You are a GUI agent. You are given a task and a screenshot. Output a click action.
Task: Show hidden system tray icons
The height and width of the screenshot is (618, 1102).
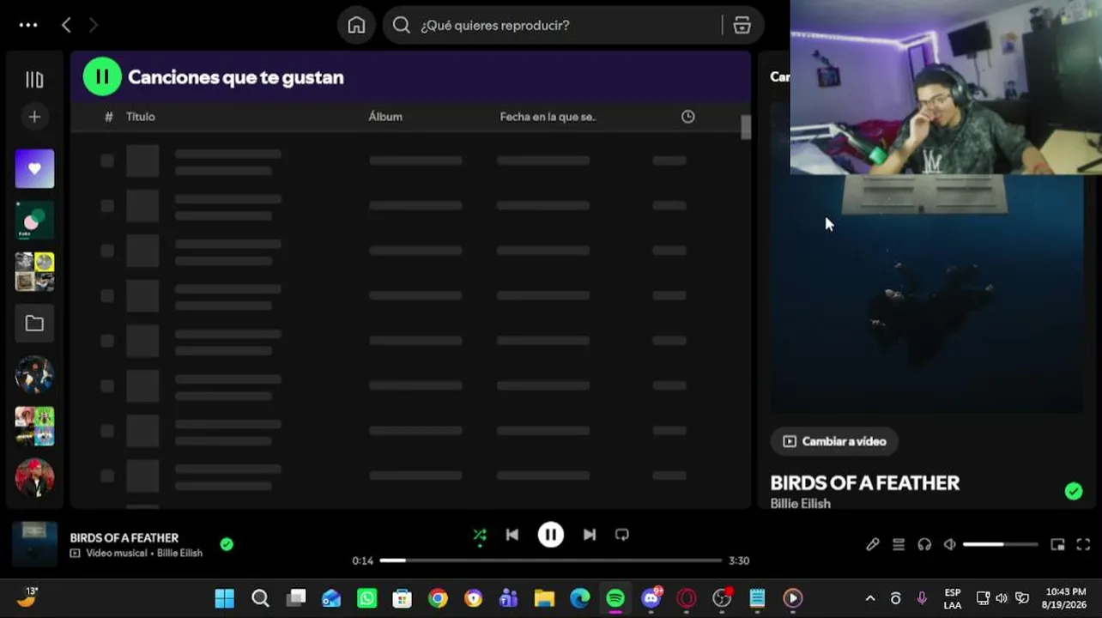pos(869,598)
